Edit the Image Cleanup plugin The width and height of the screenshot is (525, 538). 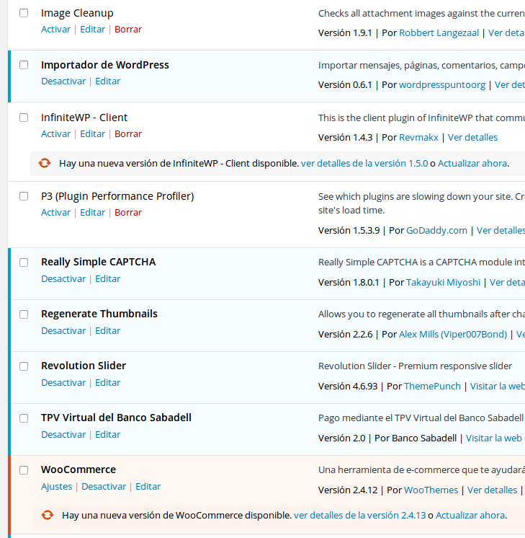click(x=92, y=29)
